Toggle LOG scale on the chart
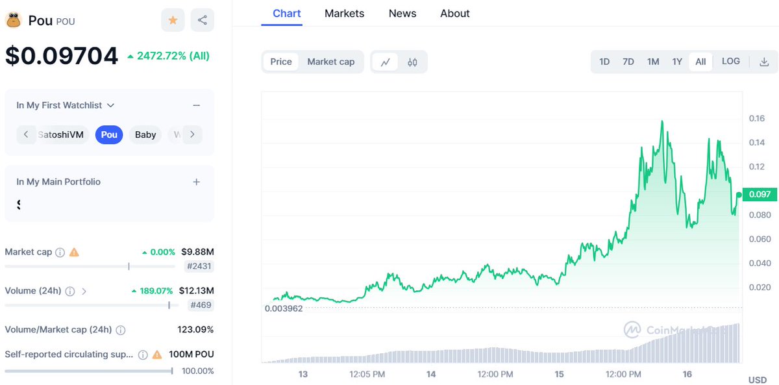 pyautogui.click(x=730, y=61)
